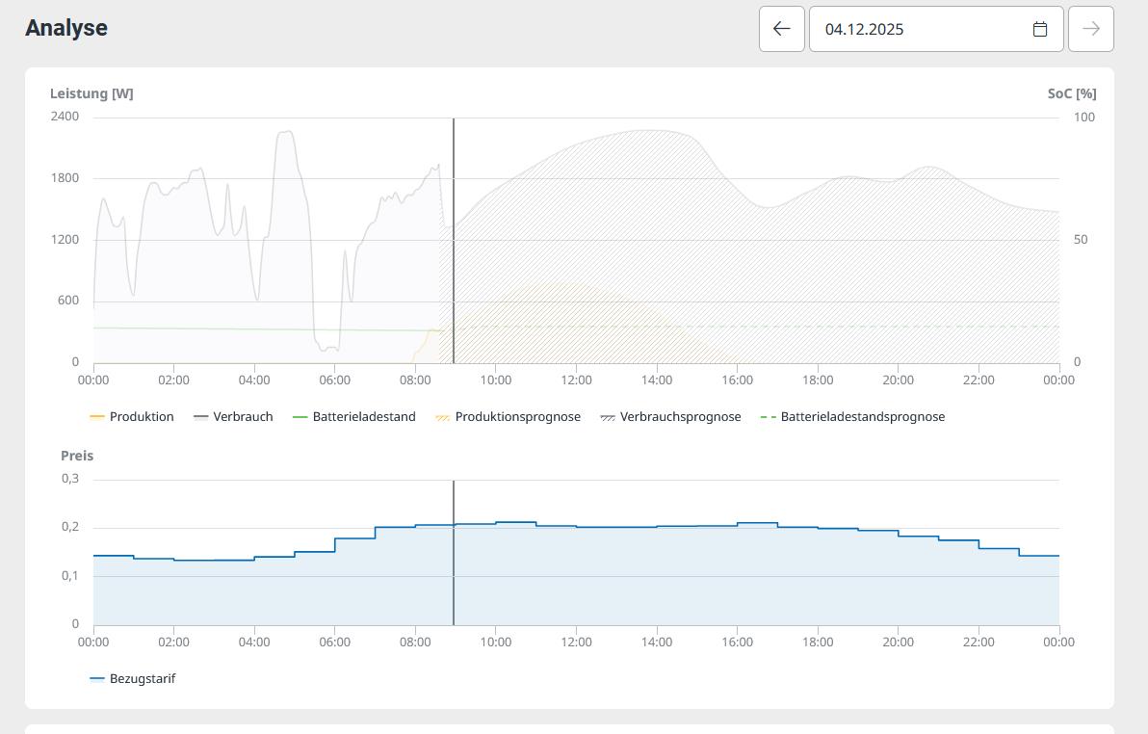Go to the previous day with the left arrow
The height and width of the screenshot is (734, 1148).
tap(781, 29)
